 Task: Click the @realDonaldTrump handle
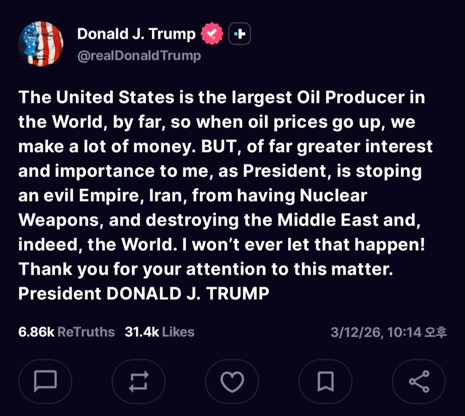pyautogui.click(x=139, y=56)
